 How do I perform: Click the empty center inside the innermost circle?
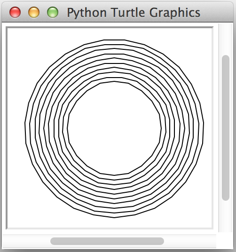click(x=114, y=128)
